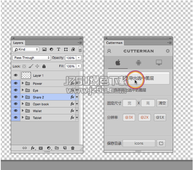Click the Fill 100% value field

[x=71, y=66]
